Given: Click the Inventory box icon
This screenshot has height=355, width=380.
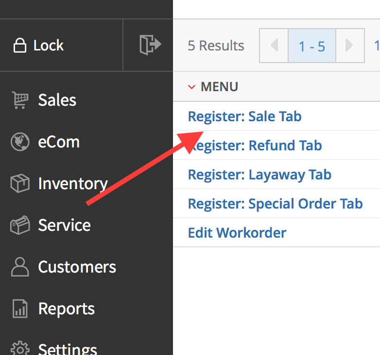Looking at the screenshot, I should click(20, 183).
